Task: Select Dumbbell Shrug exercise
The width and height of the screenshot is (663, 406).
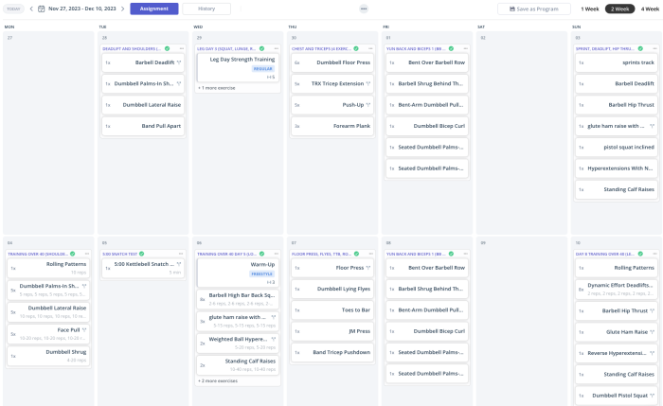Action: (48, 356)
